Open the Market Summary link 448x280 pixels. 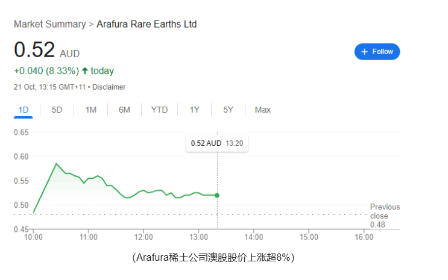49,24
